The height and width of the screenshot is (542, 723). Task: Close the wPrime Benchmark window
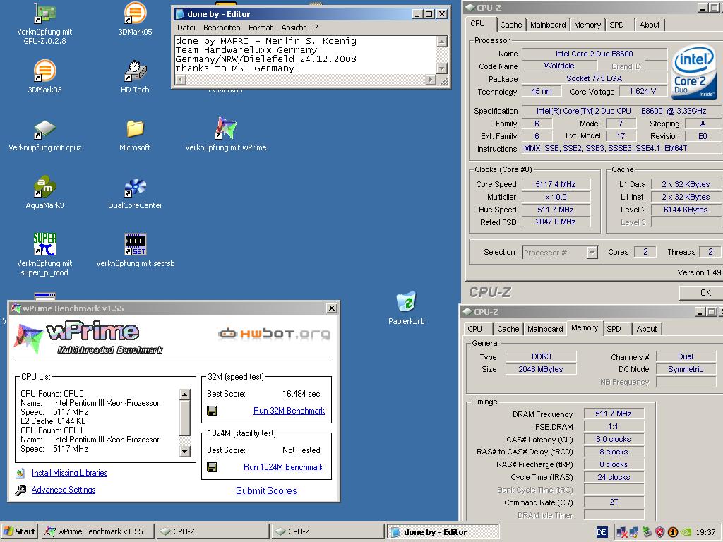pos(332,308)
